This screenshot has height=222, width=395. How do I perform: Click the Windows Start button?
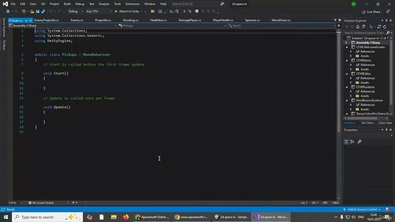pyautogui.click(x=6, y=217)
